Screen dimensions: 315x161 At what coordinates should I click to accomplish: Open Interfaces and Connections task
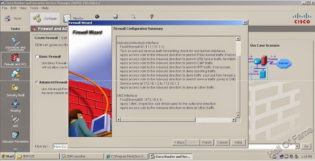tap(15, 44)
